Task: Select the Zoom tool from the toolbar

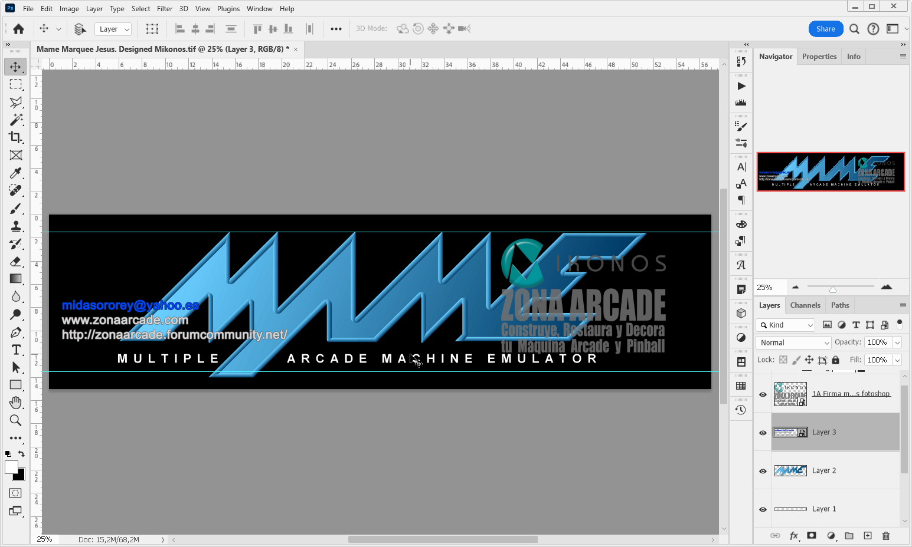Action: [16, 420]
